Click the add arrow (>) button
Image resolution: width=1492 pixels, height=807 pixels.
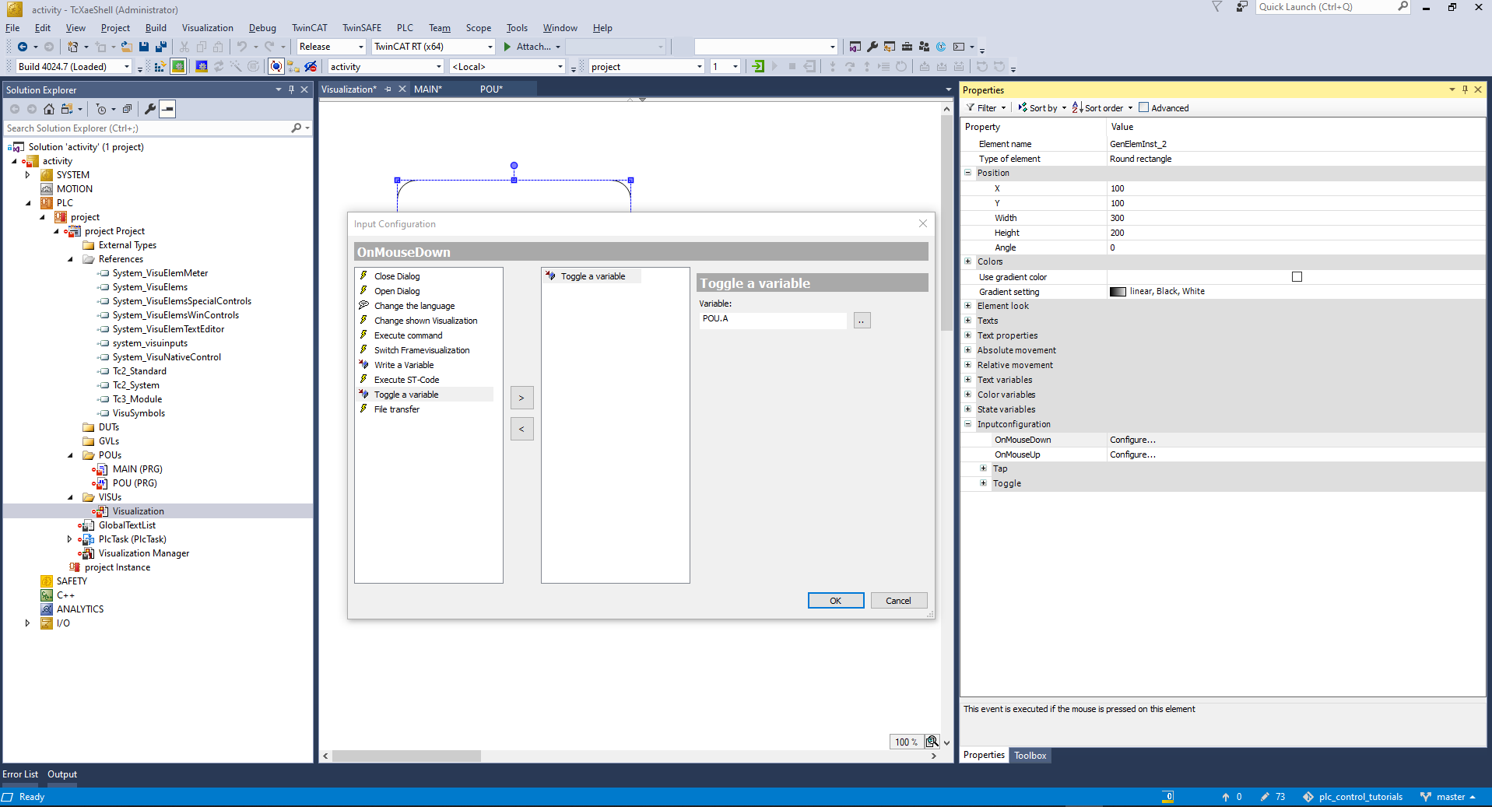coord(521,398)
